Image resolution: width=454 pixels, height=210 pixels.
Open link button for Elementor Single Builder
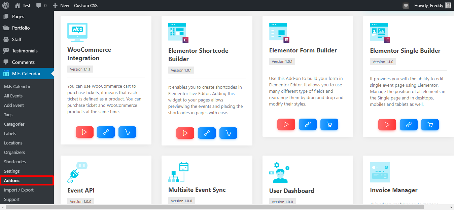[409, 125]
